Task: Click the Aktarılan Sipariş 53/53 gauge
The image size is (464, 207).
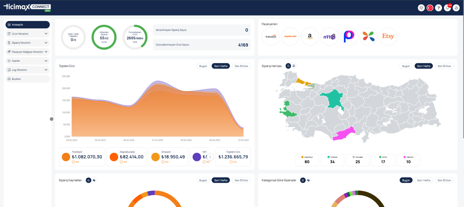Action: [104, 37]
